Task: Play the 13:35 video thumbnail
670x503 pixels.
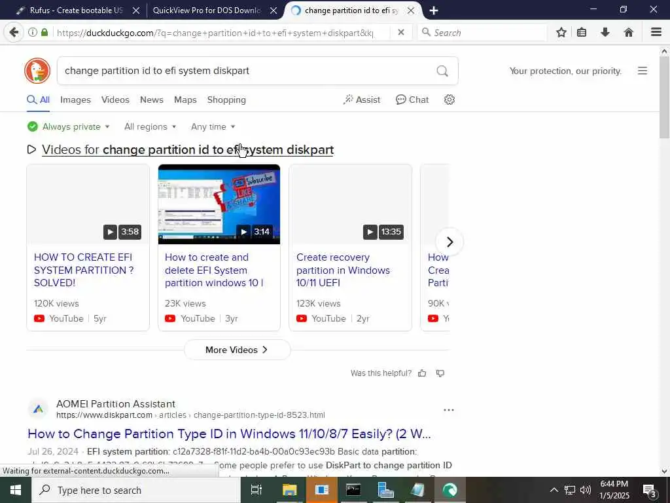Action: tap(351, 204)
